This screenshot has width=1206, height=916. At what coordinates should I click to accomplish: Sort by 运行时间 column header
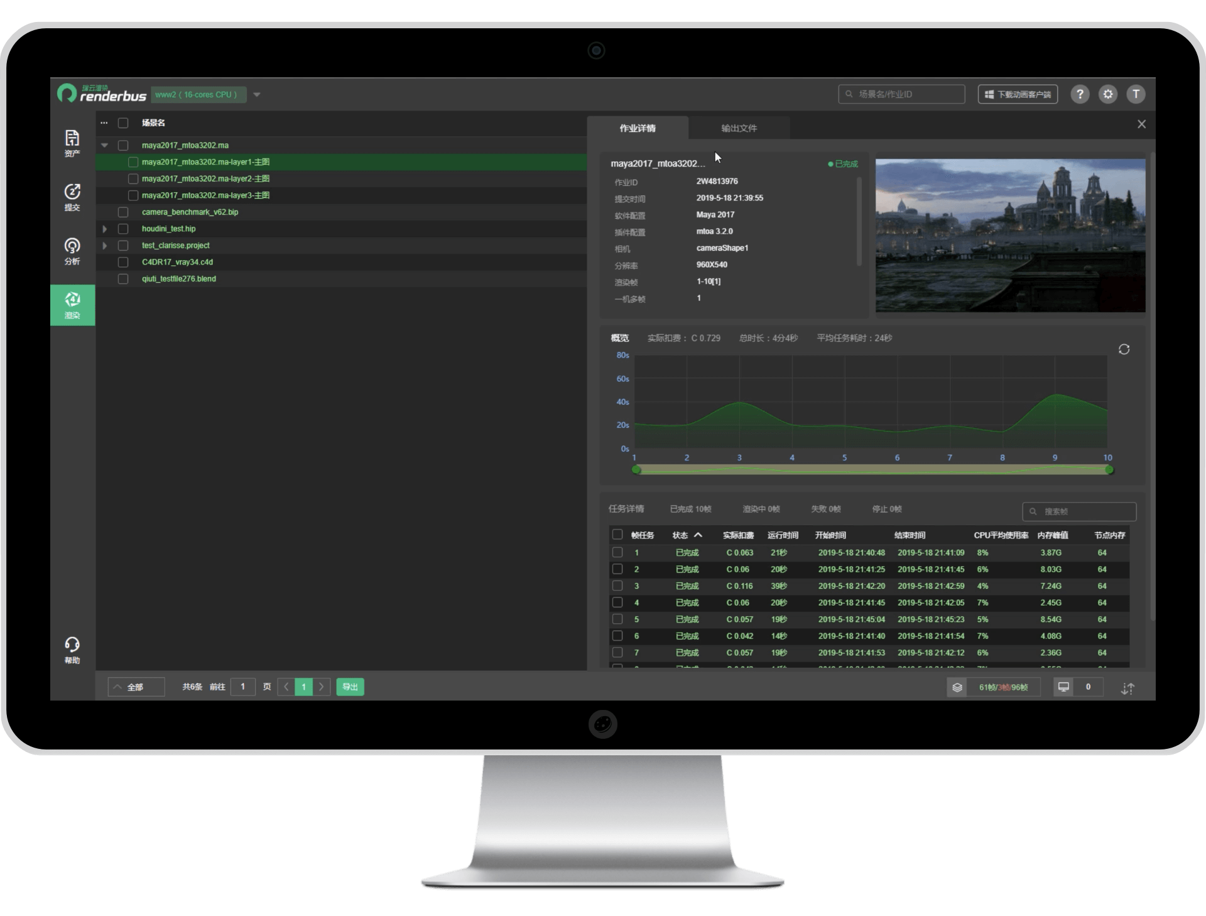coord(783,535)
